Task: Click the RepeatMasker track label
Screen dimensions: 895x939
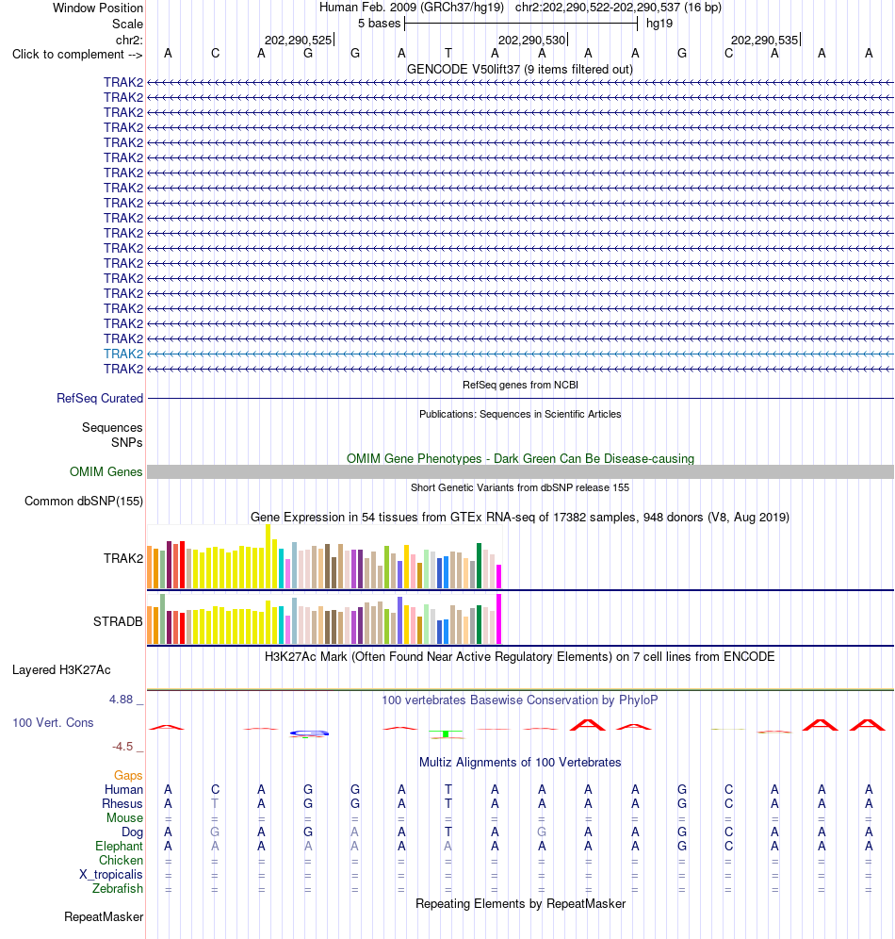Action: (104, 917)
